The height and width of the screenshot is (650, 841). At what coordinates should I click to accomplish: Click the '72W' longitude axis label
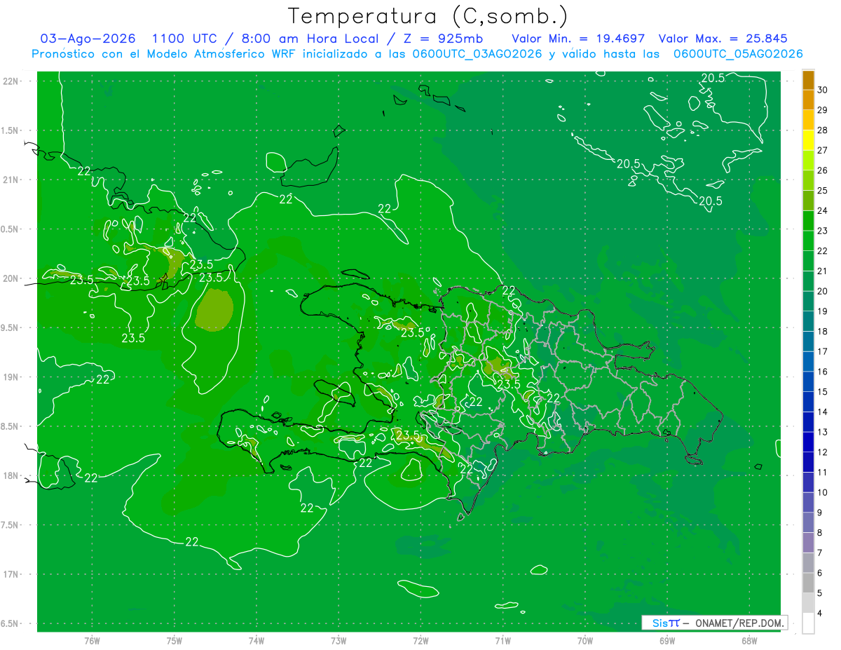coord(420,640)
